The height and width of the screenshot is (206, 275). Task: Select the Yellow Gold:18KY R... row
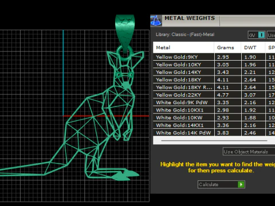[x=214, y=88]
